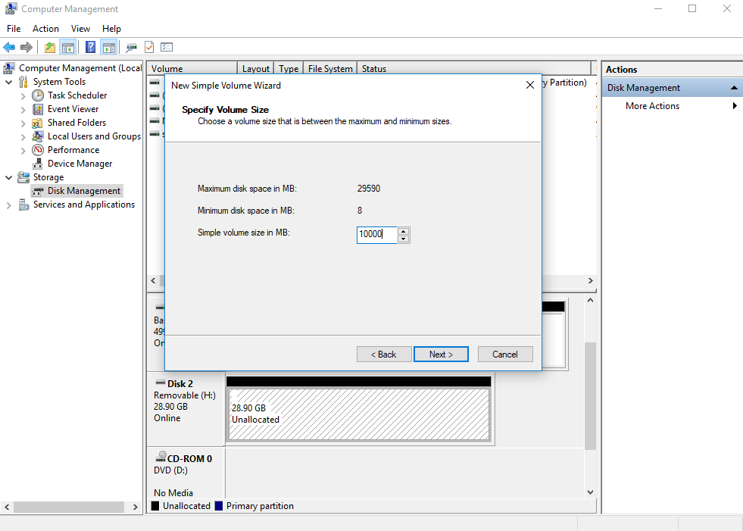Expand the Local Users and Groups node
Screen dimensions: 743x531
(23, 137)
